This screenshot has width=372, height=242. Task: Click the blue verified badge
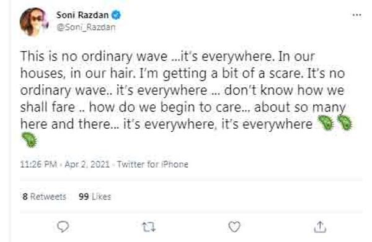[x=117, y=15]
